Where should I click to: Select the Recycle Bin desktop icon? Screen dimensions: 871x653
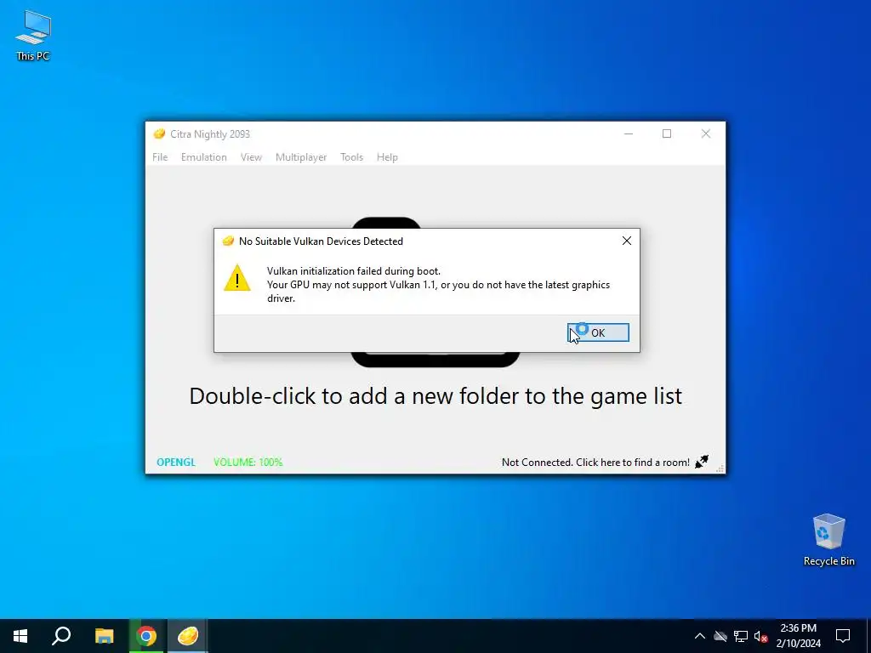point(828,540)
